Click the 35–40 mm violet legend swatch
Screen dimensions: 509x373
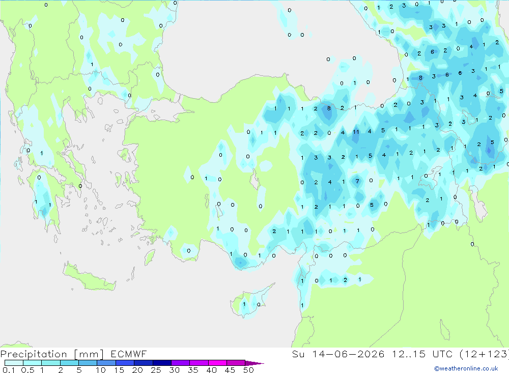[x=199, y=363]
